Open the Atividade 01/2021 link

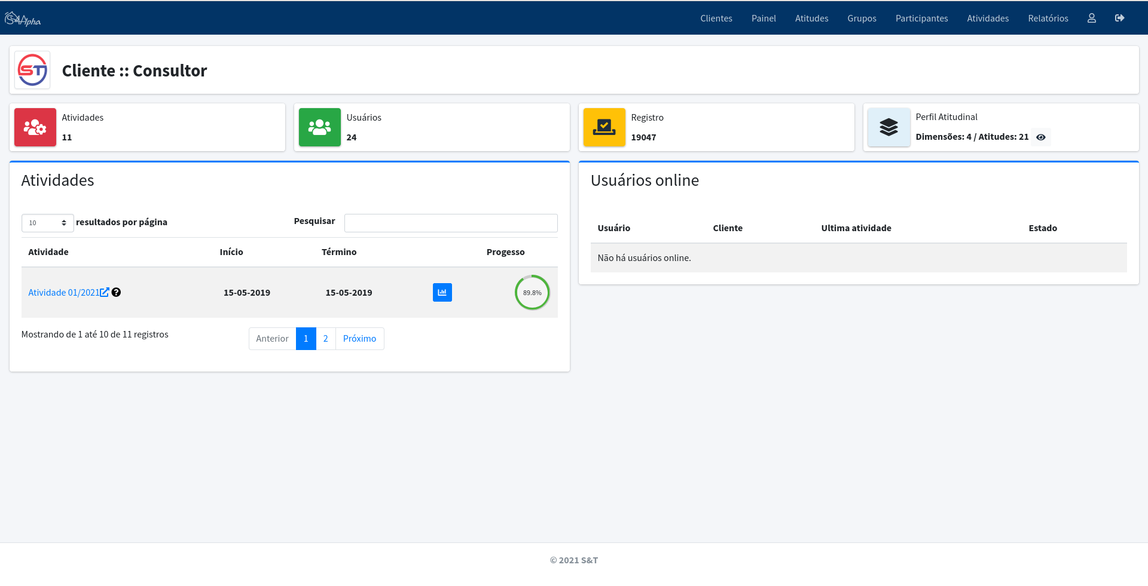[x=63, y=293]
